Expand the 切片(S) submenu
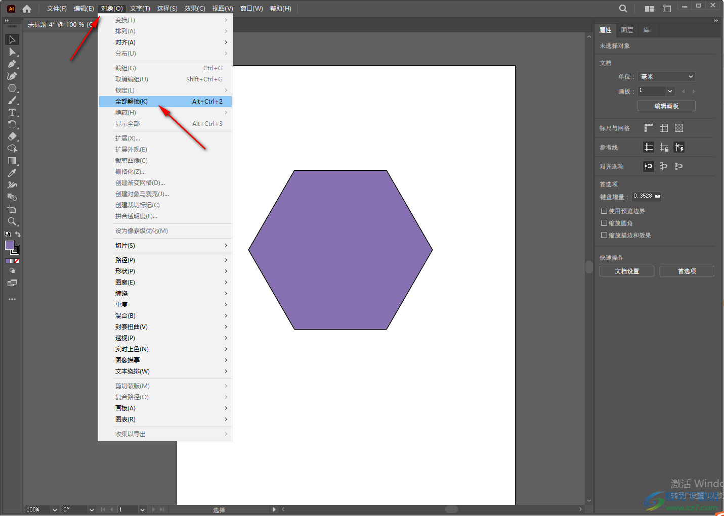Image resolution: width=724 pixels, height=516 pixels. (x=165, y=246)
